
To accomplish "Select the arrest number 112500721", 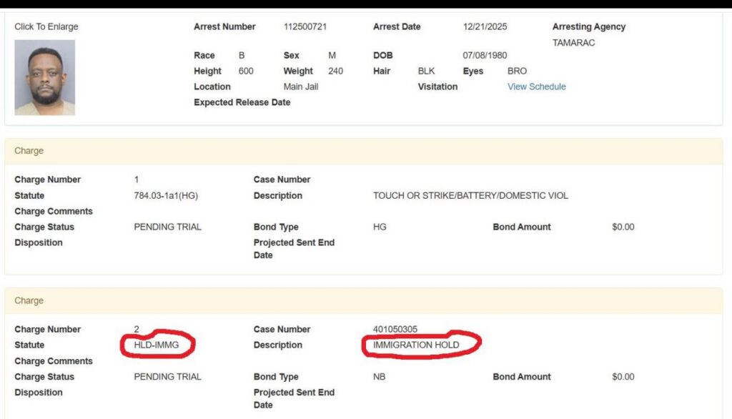I will coord(305,27).
